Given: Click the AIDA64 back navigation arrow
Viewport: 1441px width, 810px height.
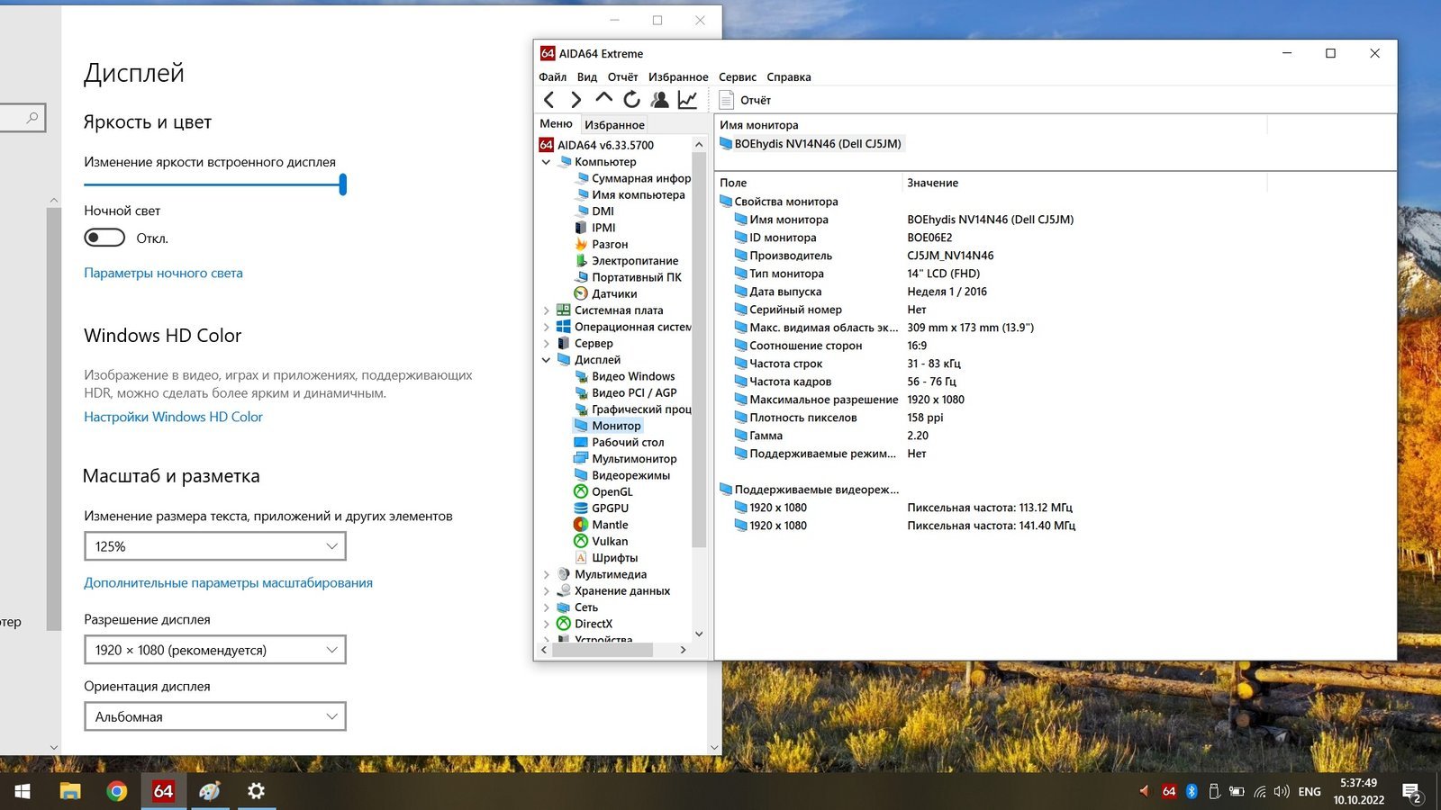Looking at the screenshot, I should pos(548,100).
